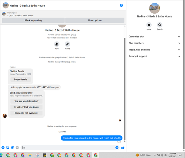The image size is (185, 158).
Task: Click the Name pencil edit icon
Action: (67, 44)
